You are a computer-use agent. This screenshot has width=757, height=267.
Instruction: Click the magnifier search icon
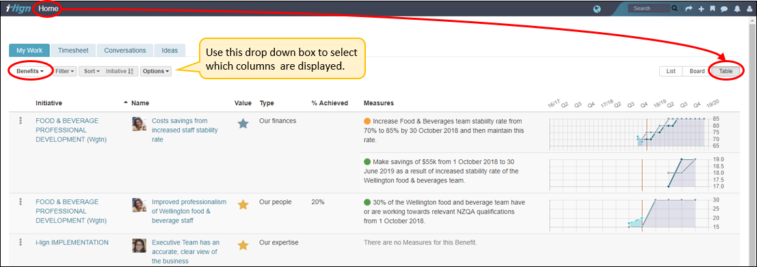[x=674, y=9]
